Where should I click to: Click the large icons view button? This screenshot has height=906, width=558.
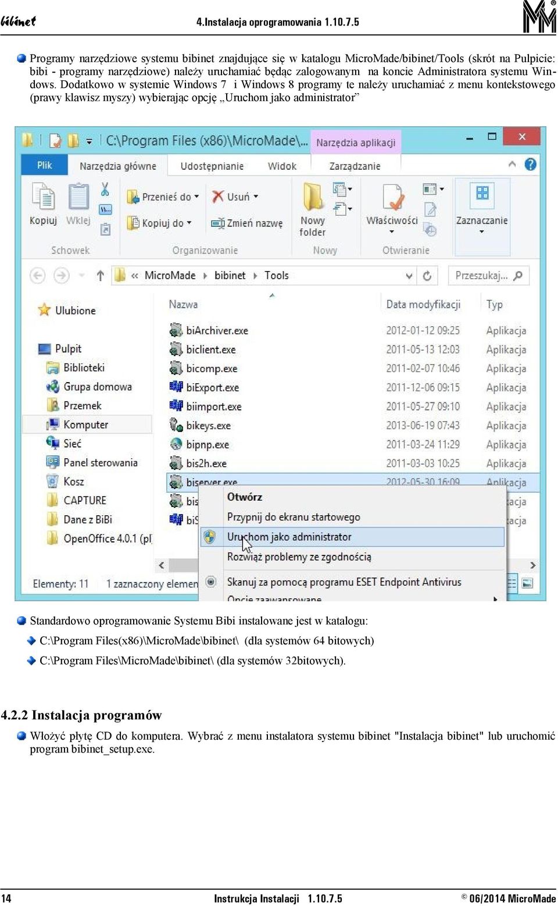tap(527, 583)
